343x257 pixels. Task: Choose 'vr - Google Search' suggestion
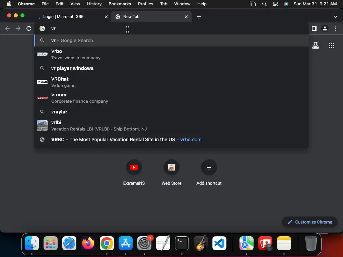click(171, 40)
